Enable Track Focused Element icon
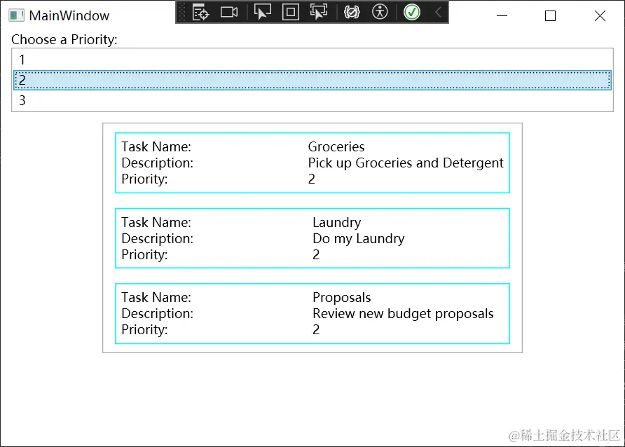 [319, 12]
